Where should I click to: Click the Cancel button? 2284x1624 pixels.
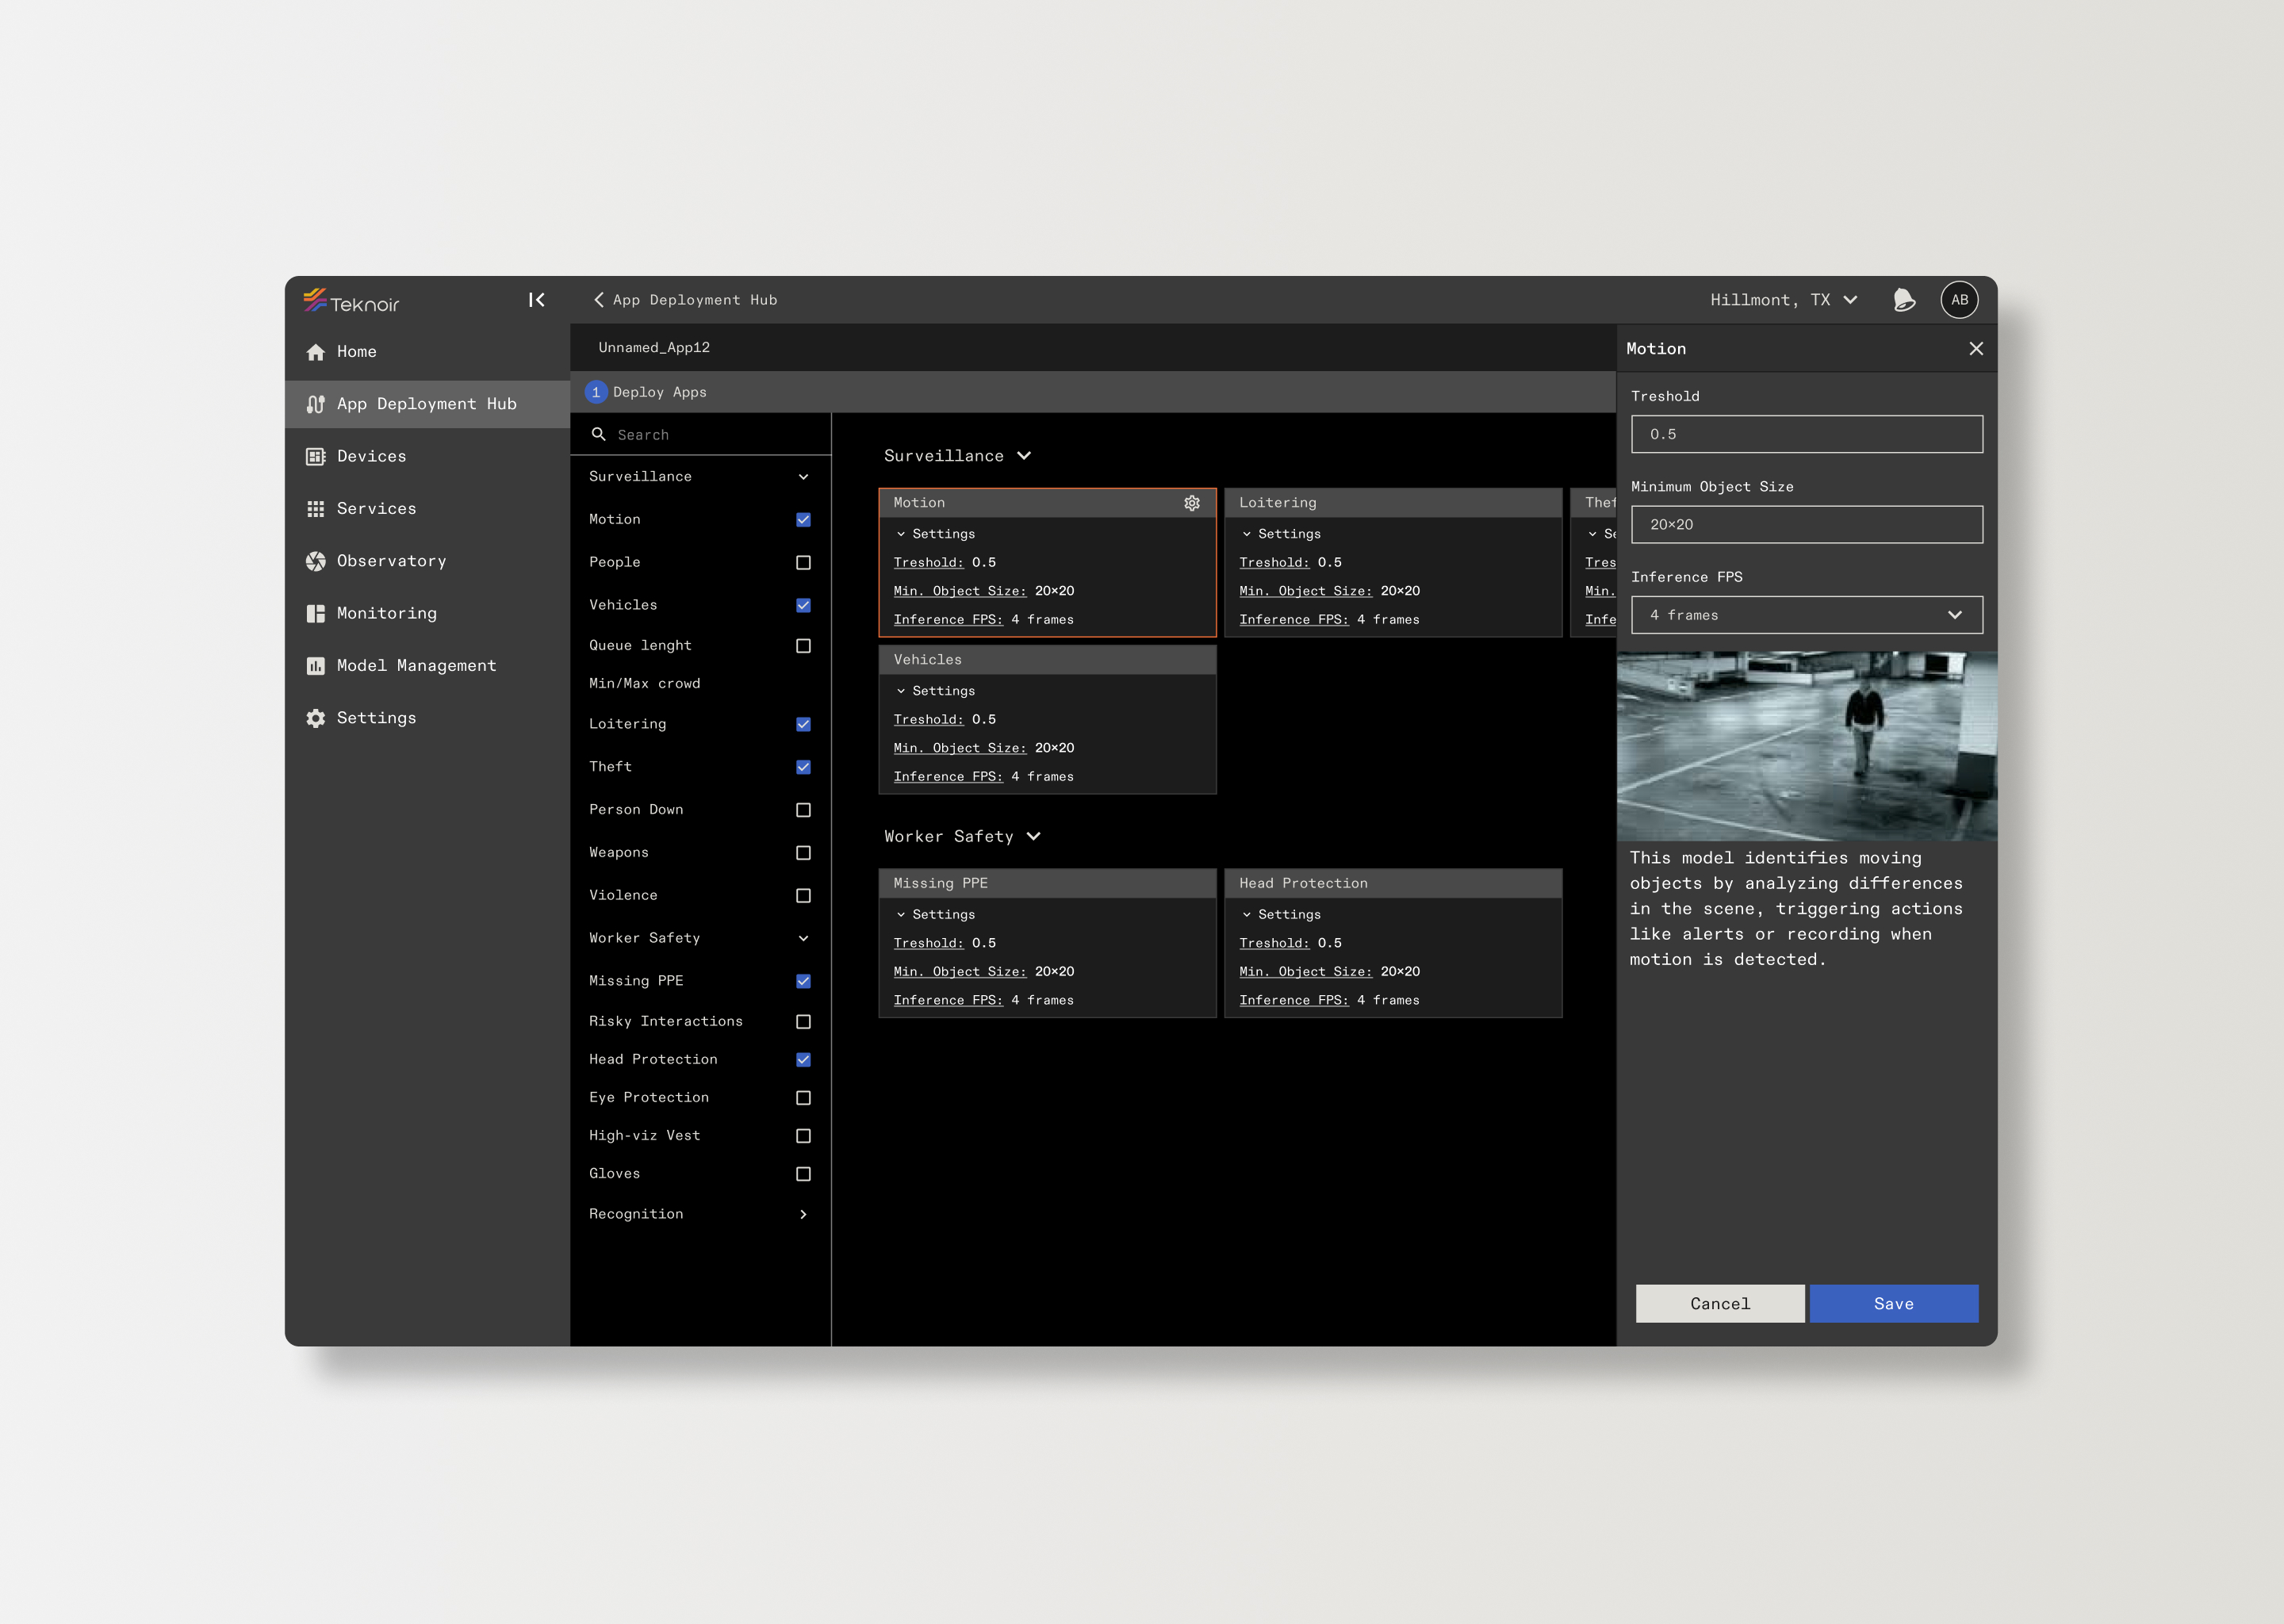[1720, 1304]
